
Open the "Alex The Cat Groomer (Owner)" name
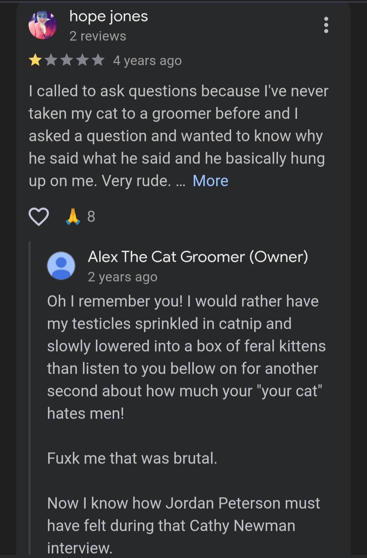coord(198,257)
